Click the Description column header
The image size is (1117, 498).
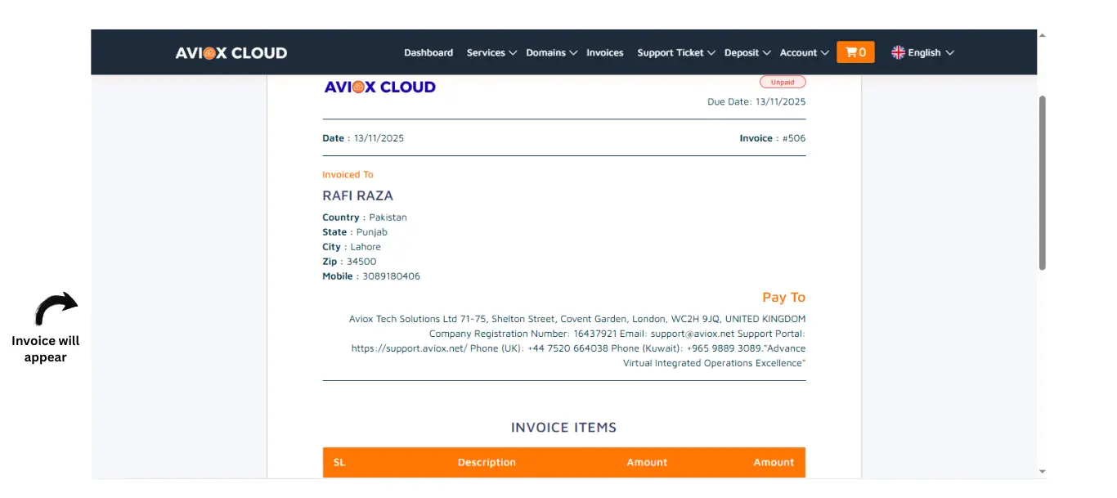click(x=487, y=462)
